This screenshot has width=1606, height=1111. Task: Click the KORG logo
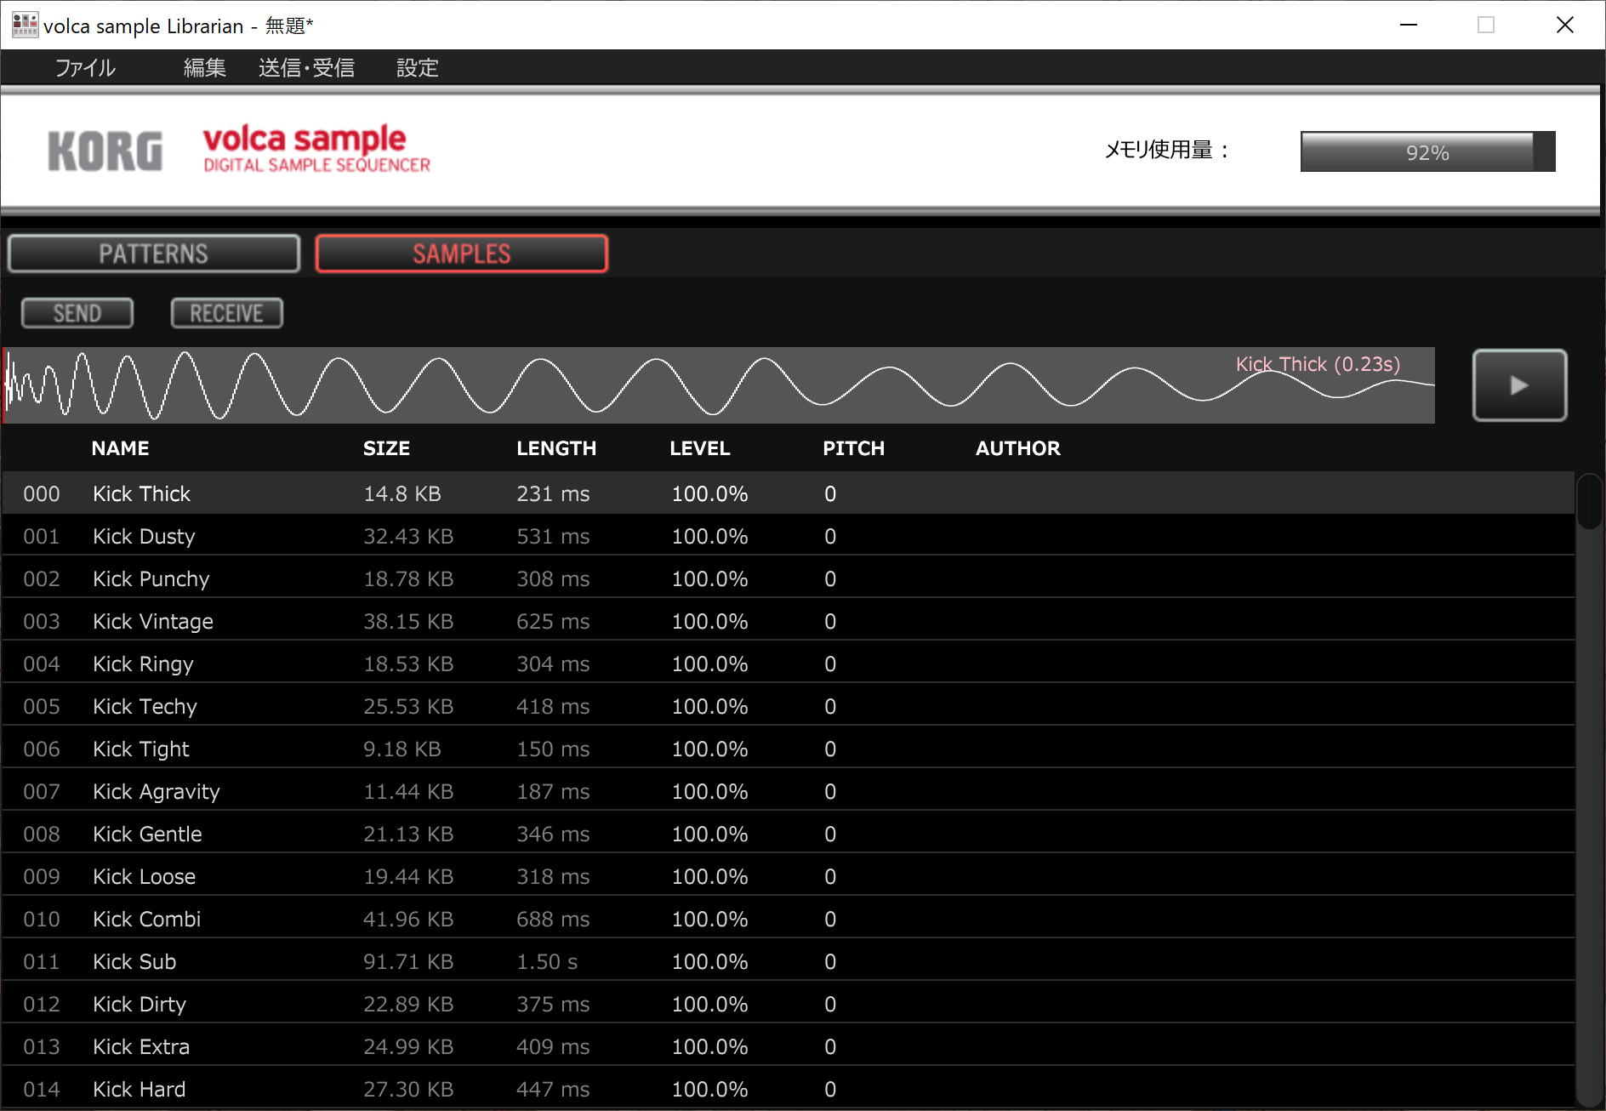pyautogui.click(x=105, y=151)
